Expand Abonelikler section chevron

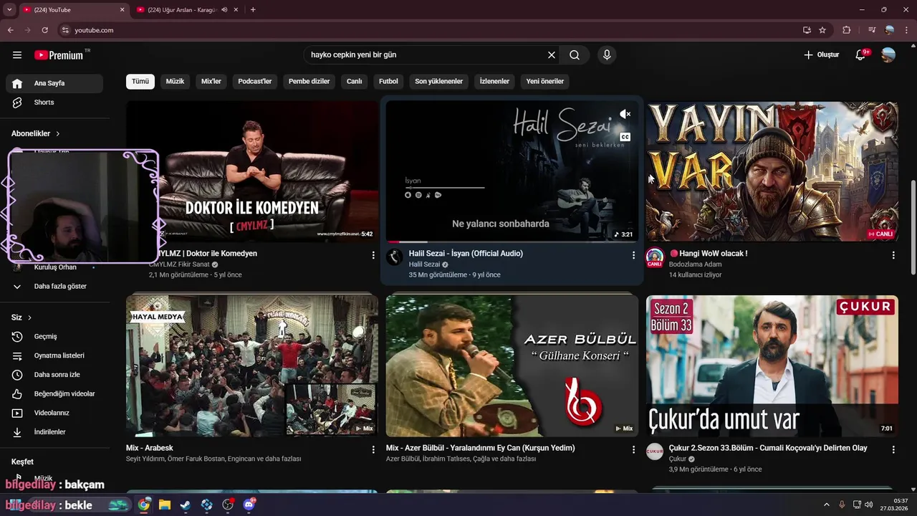(x=58, y=133)
